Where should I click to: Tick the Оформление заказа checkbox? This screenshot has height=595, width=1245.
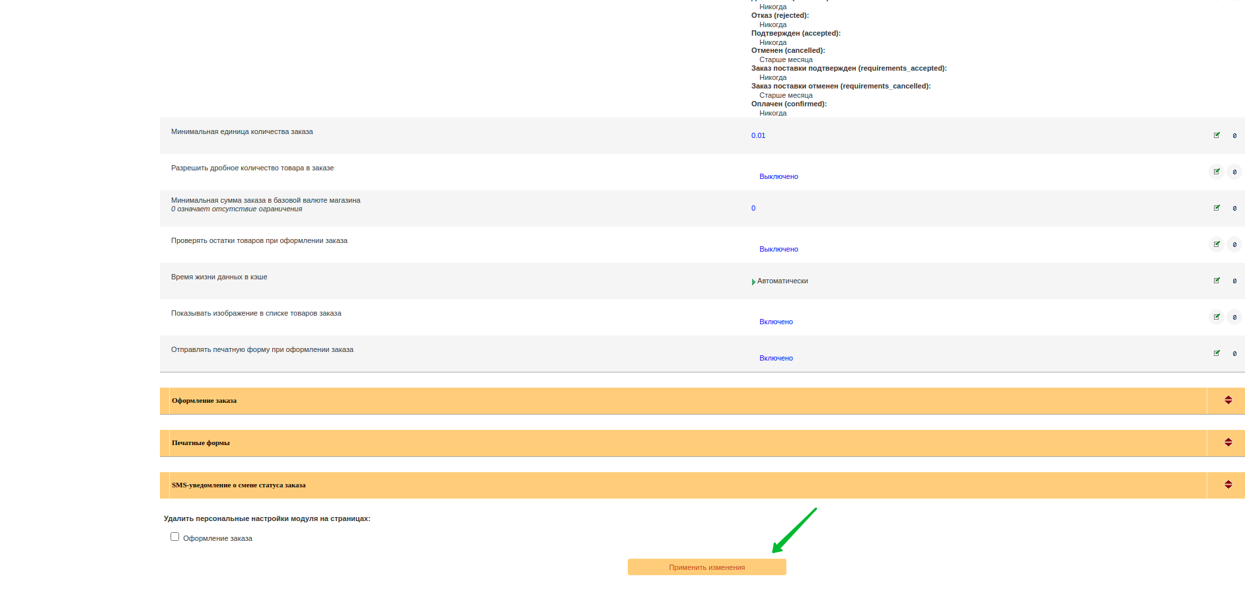tap(174, 537)
